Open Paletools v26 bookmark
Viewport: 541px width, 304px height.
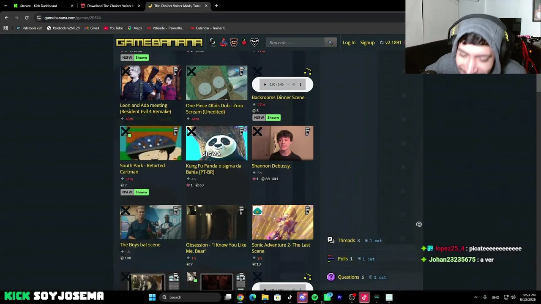coord(29,28)
